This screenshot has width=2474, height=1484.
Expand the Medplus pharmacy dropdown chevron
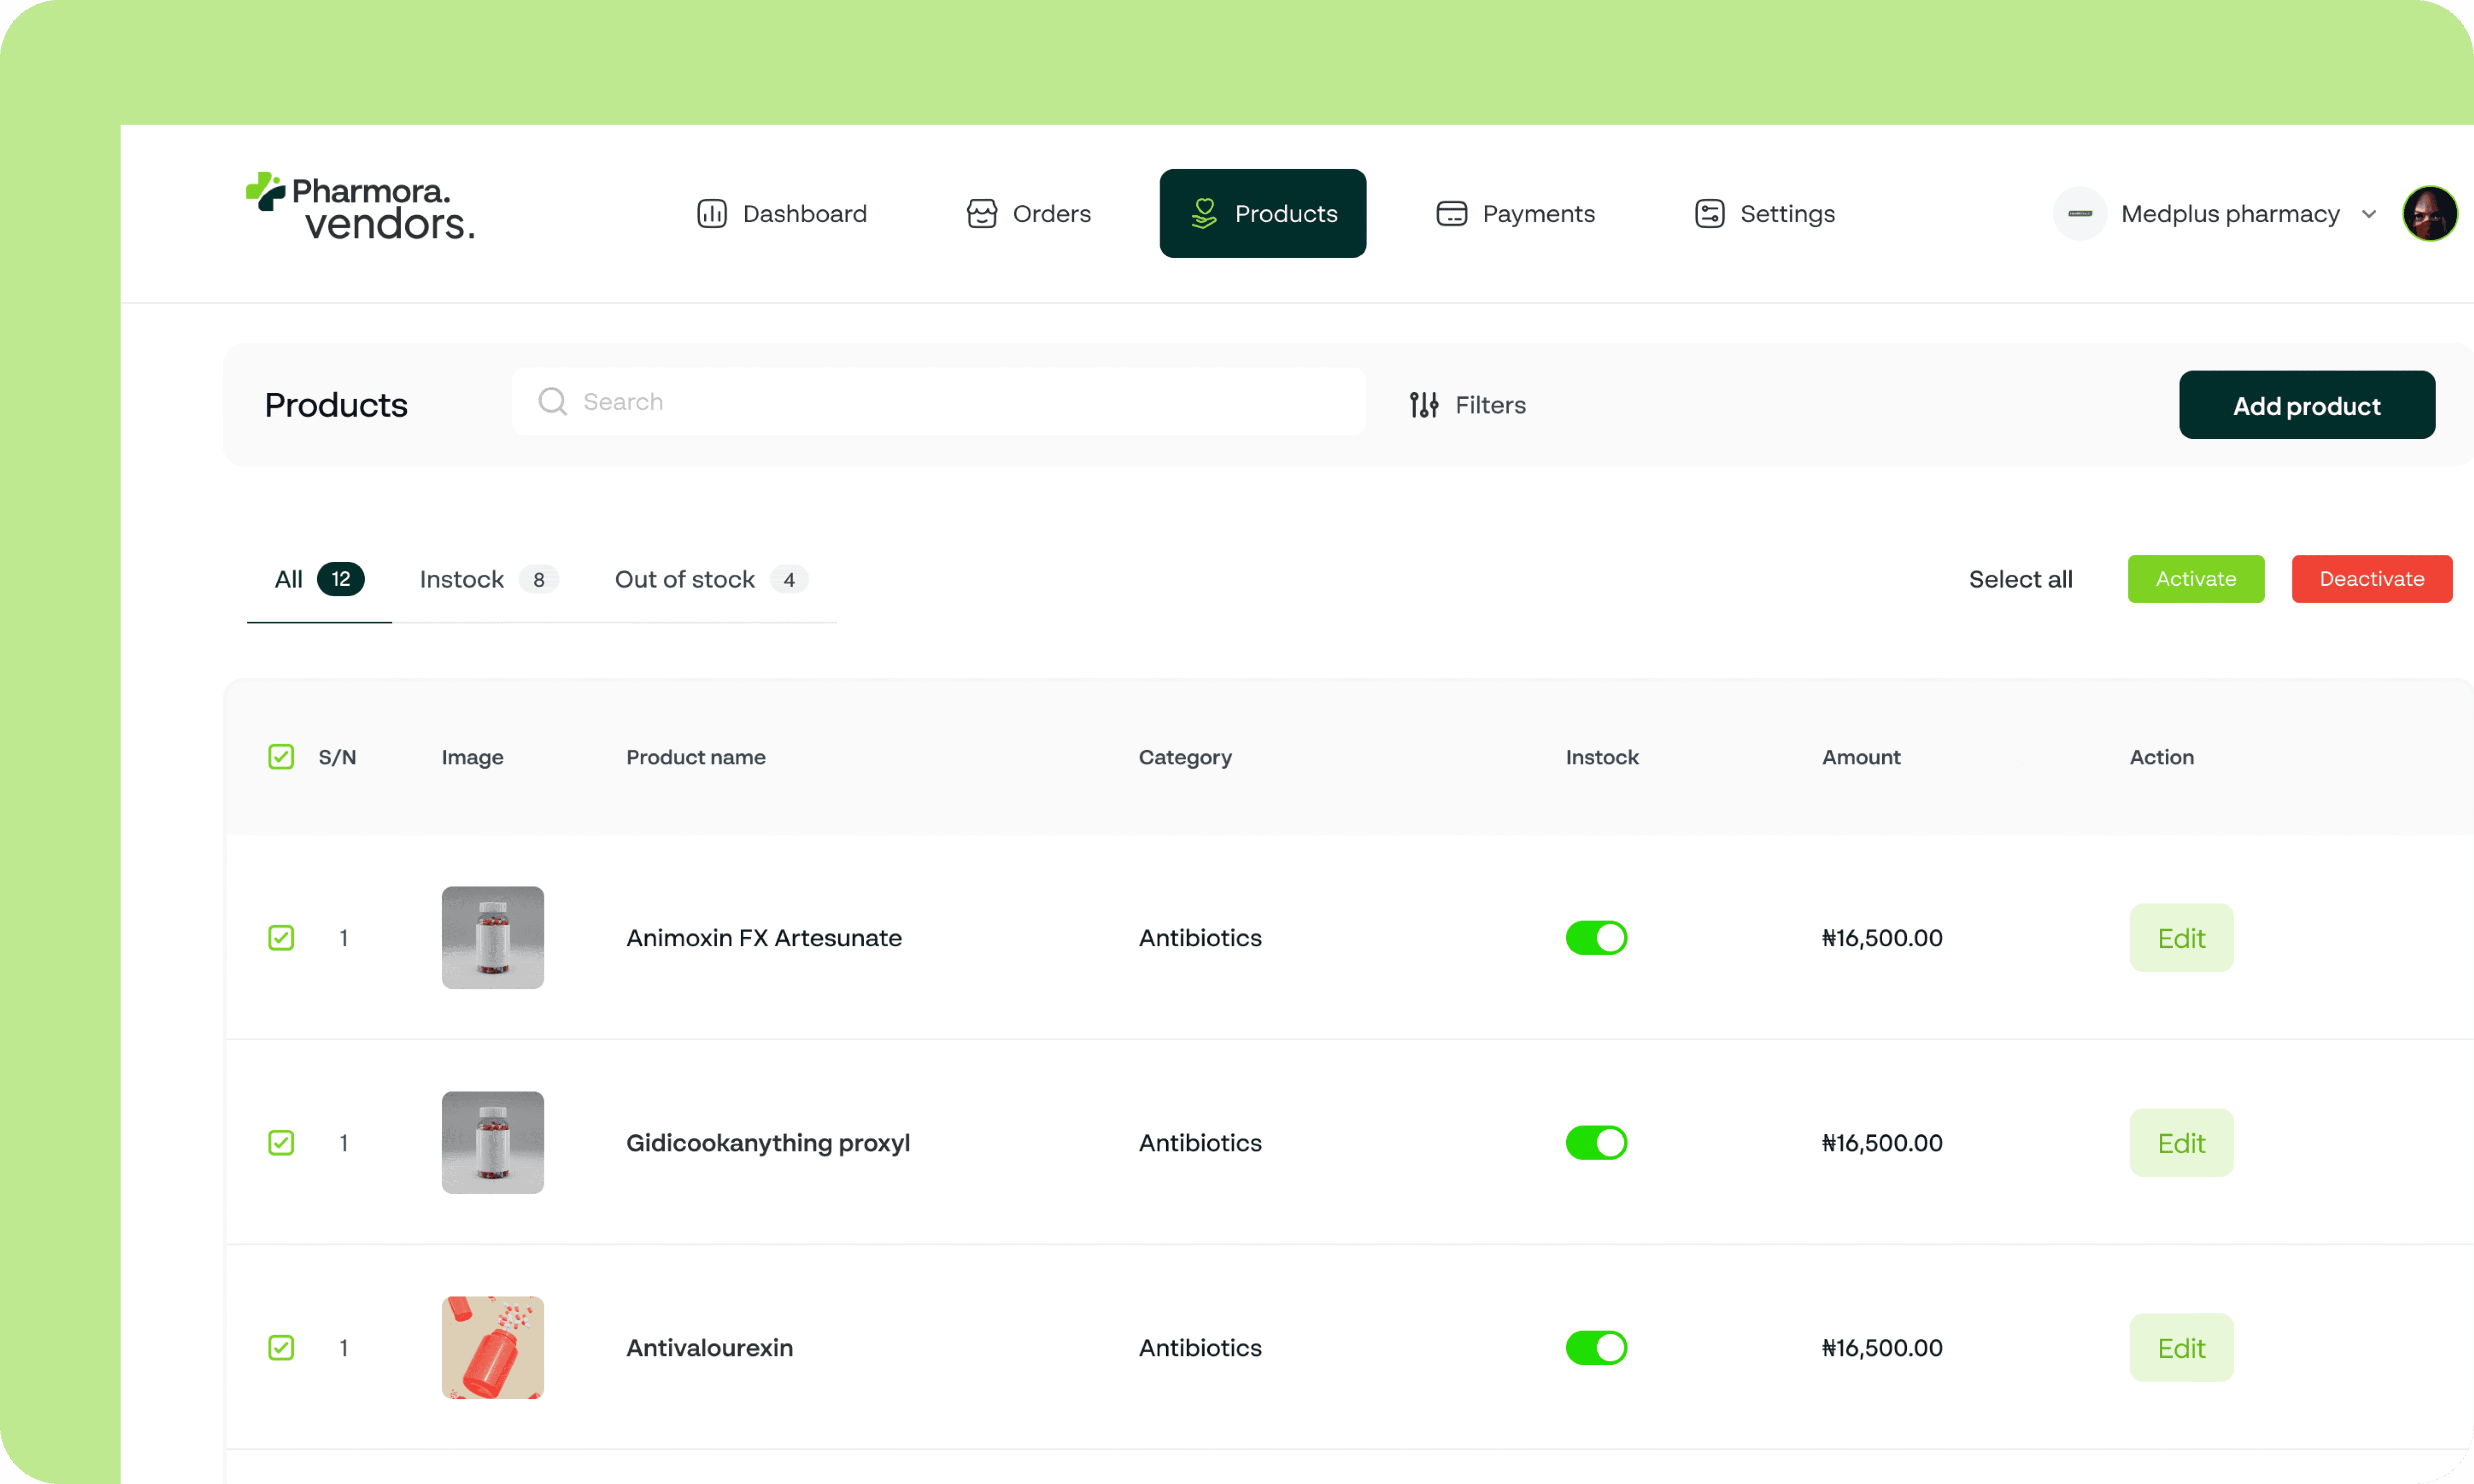tap(2368, 214)
